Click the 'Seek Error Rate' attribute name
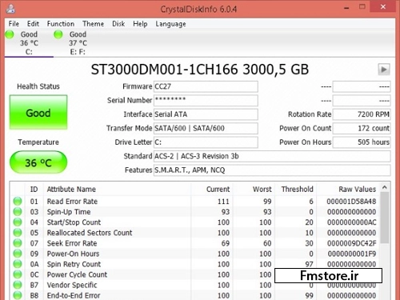The height and width of the screenshot is (300, 400). [72, 243]
